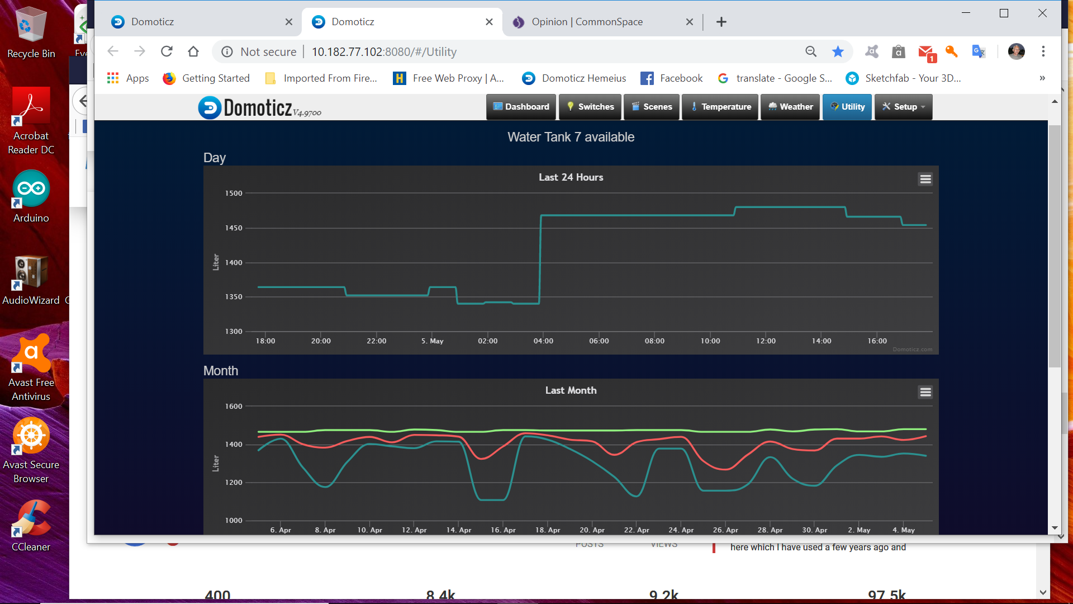The image size is (1073, 604).
Task: Click the zoom magnifier in address bar
Action: tap(810, 52)
